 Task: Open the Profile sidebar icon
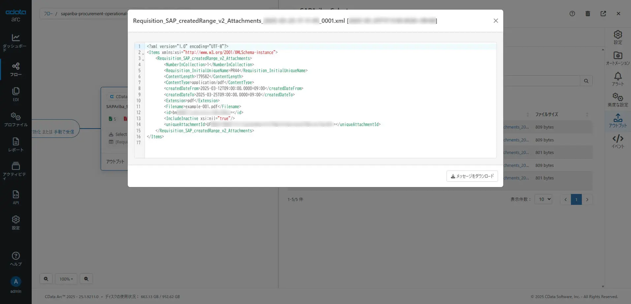point(16,120)
